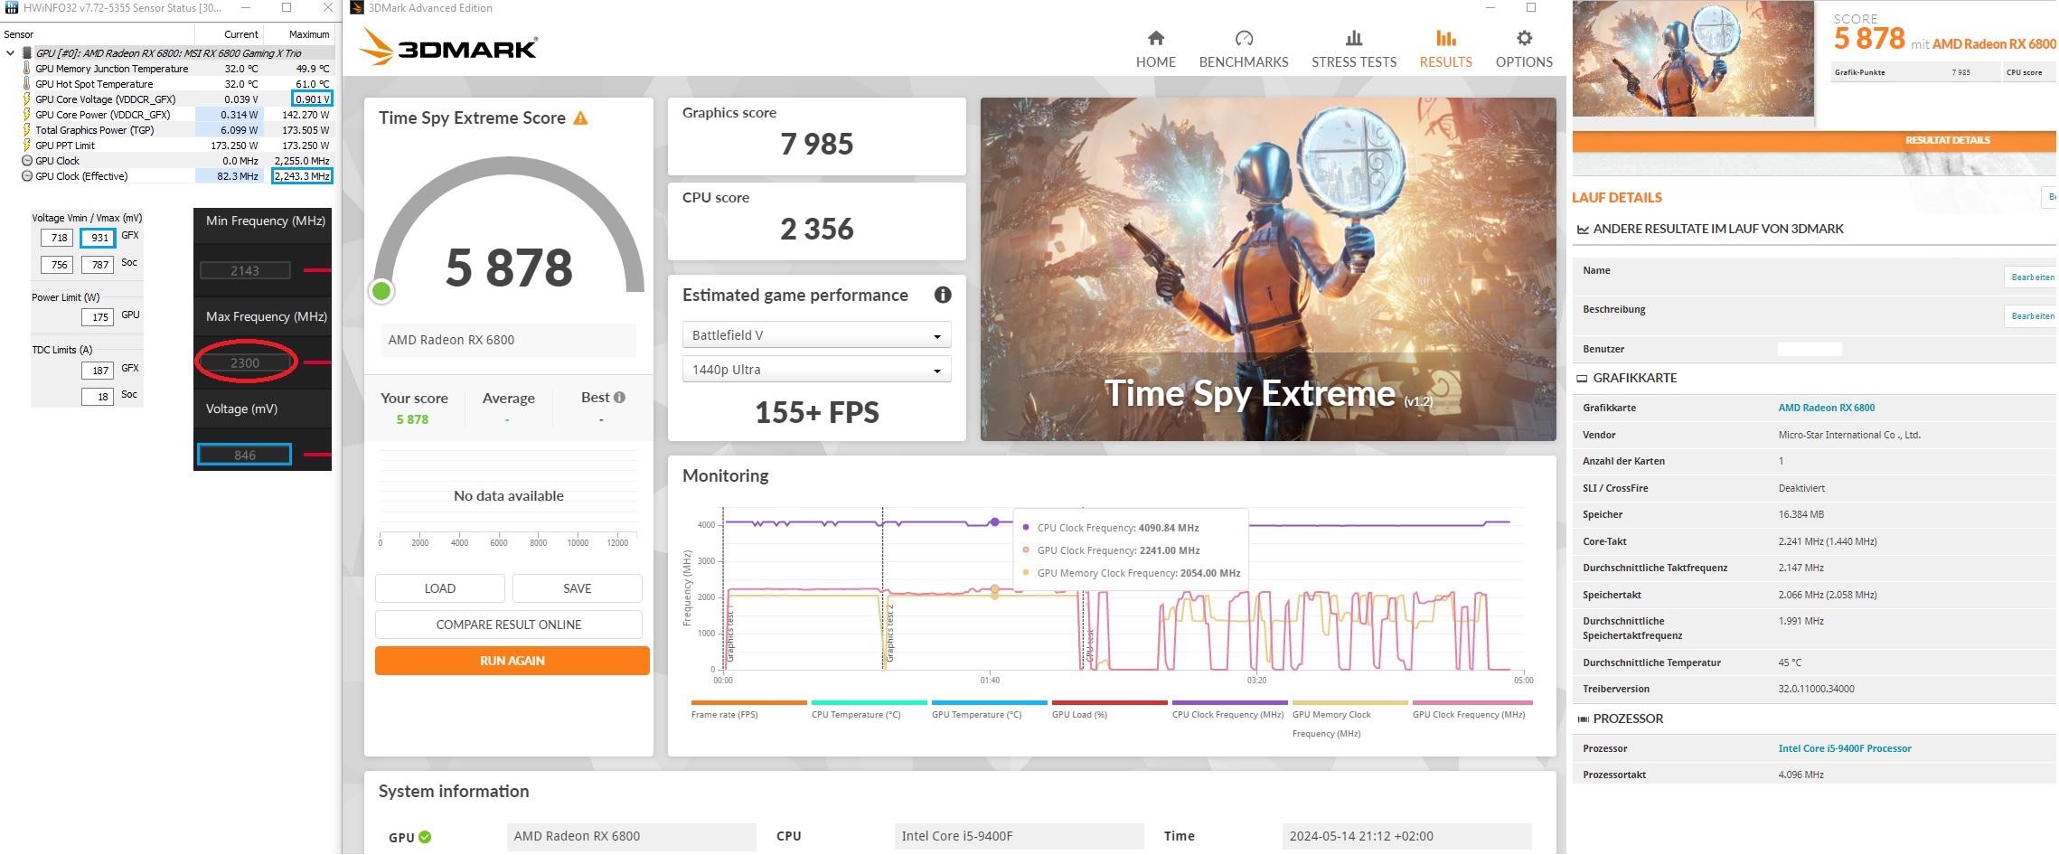
Task: Click the LOAD button
Action: click(439, 588)
